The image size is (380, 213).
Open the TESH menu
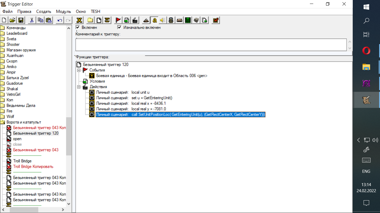click(x=95, y=12)
